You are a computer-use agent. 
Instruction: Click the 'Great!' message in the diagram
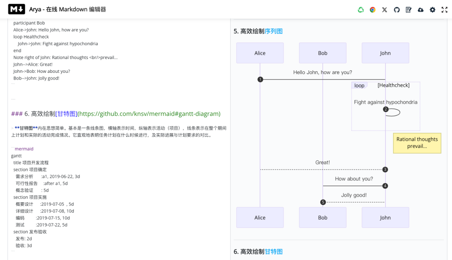coord(323,162)
